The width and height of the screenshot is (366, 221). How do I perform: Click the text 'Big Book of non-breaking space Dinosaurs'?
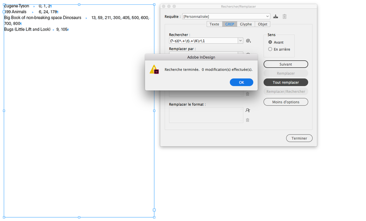[x=42, y=18]
